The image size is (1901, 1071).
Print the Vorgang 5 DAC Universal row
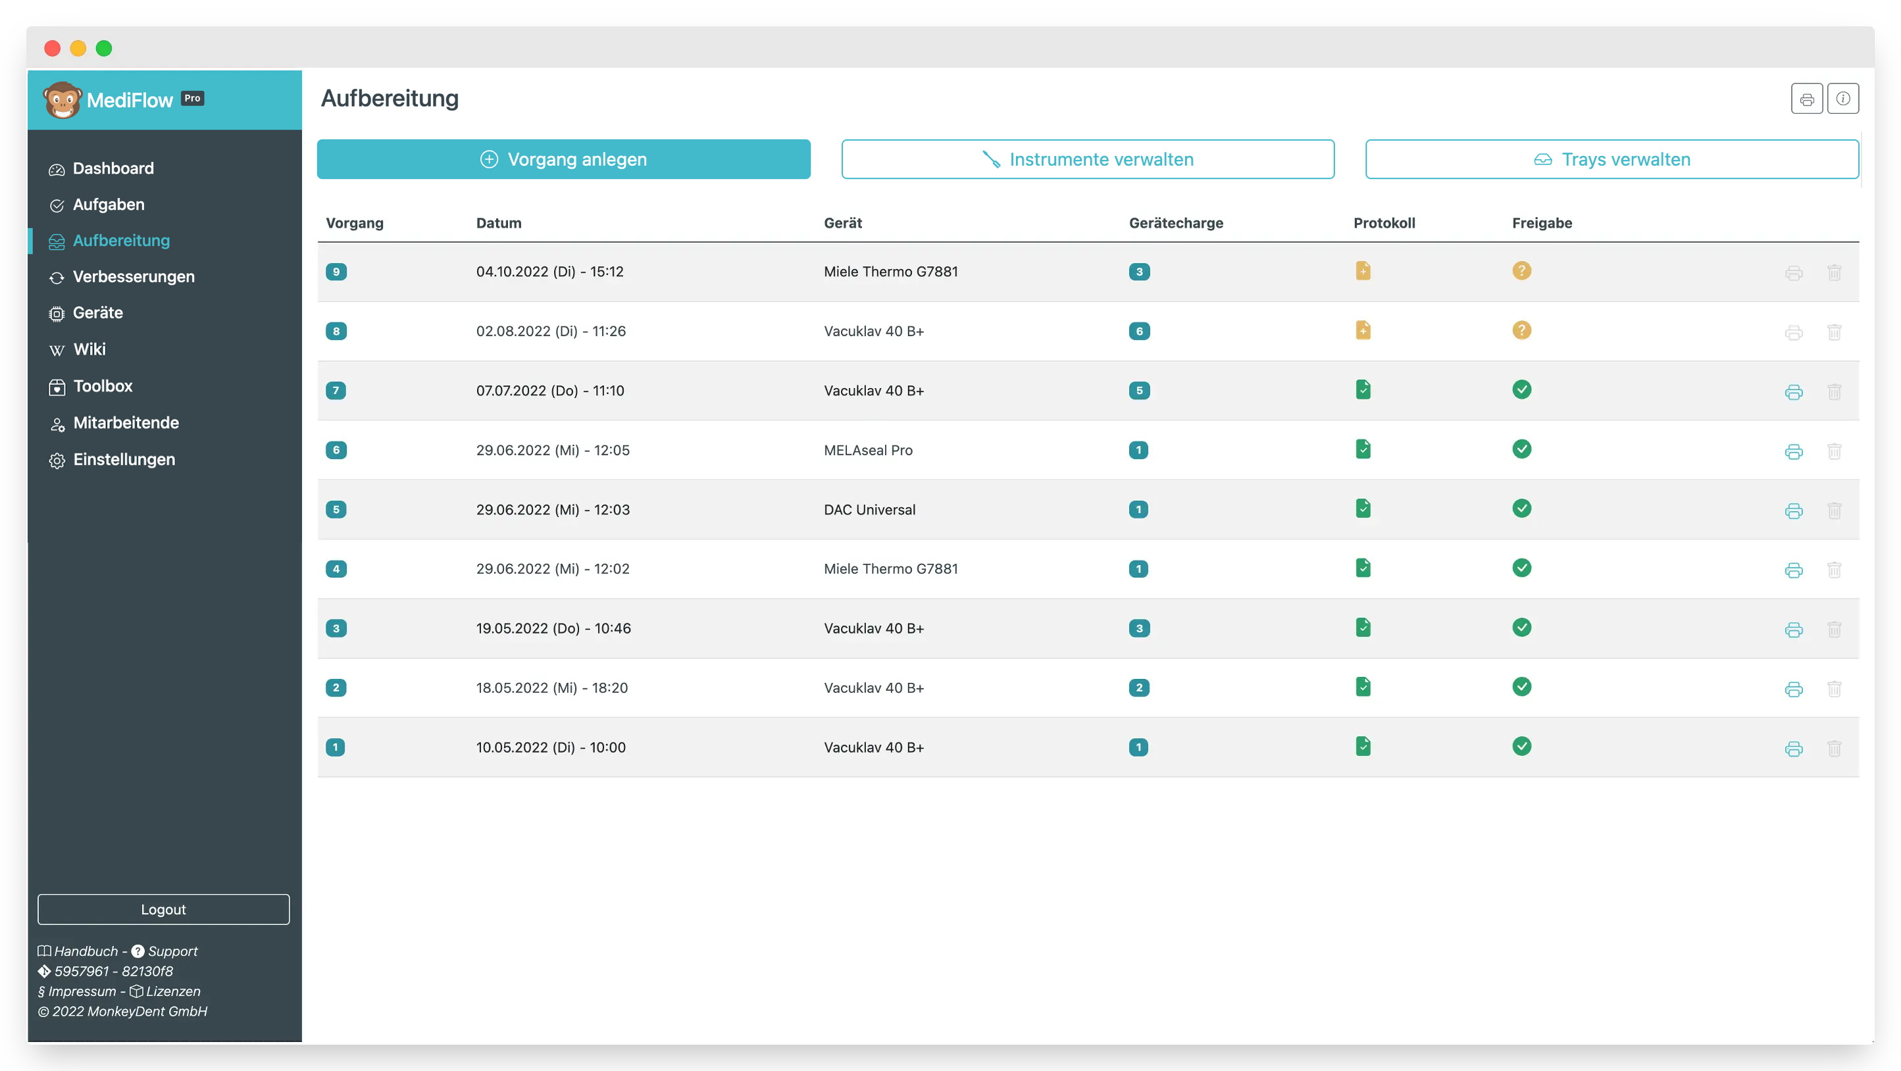pos(1794,511)
